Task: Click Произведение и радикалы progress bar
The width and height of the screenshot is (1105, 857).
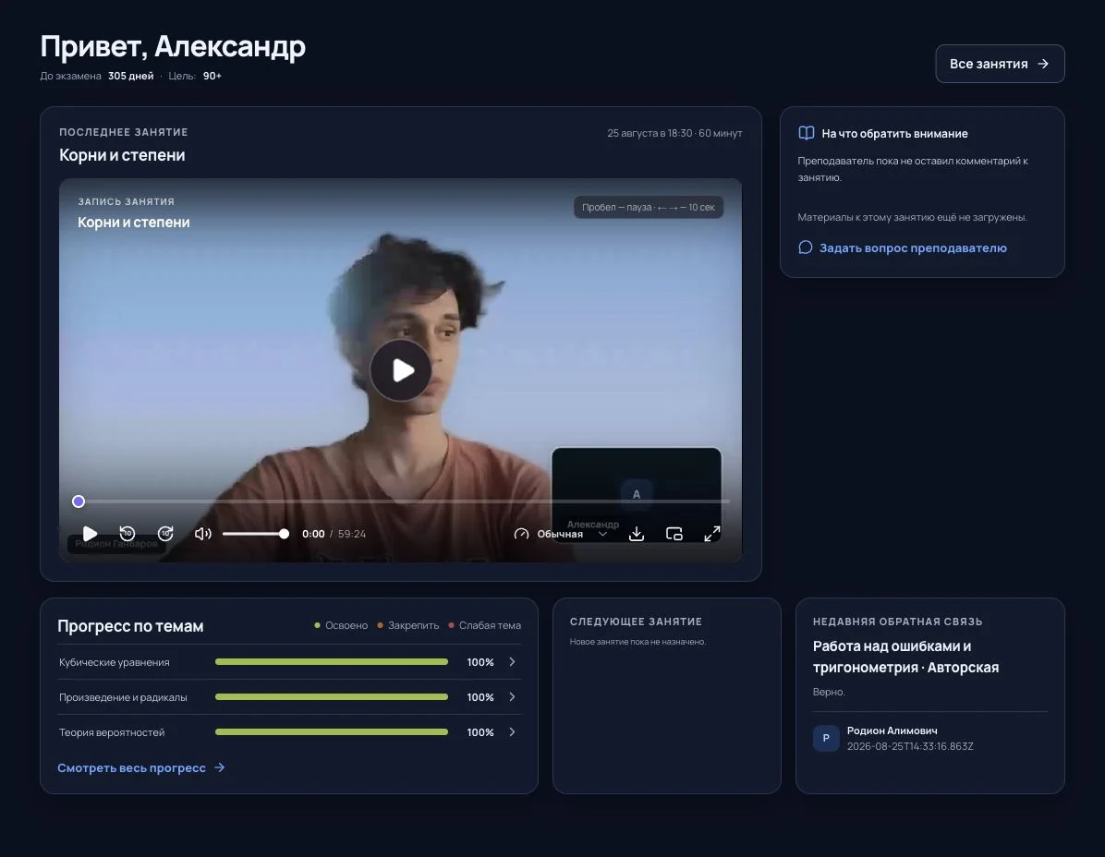Action: 331,697
